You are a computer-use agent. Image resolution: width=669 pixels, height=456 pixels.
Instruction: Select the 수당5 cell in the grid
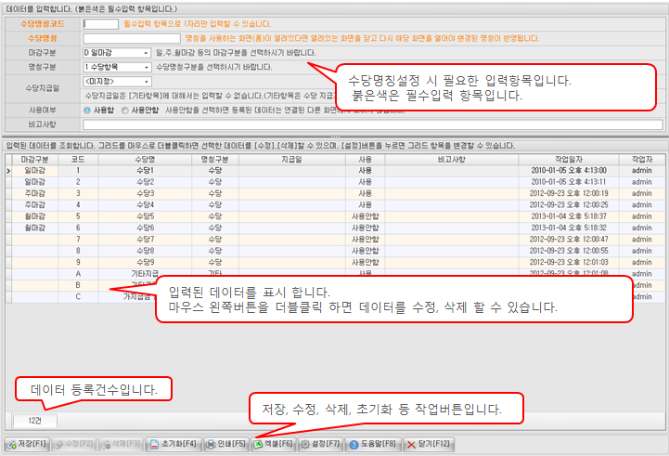145,216
